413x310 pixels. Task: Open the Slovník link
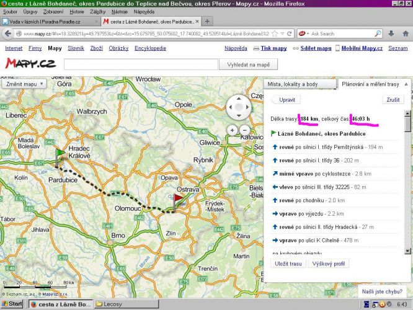76,48
